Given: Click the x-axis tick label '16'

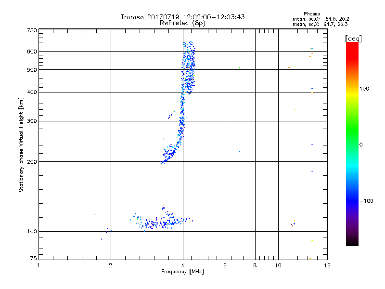Looking at the screenshot, I should tap(327, 265).
